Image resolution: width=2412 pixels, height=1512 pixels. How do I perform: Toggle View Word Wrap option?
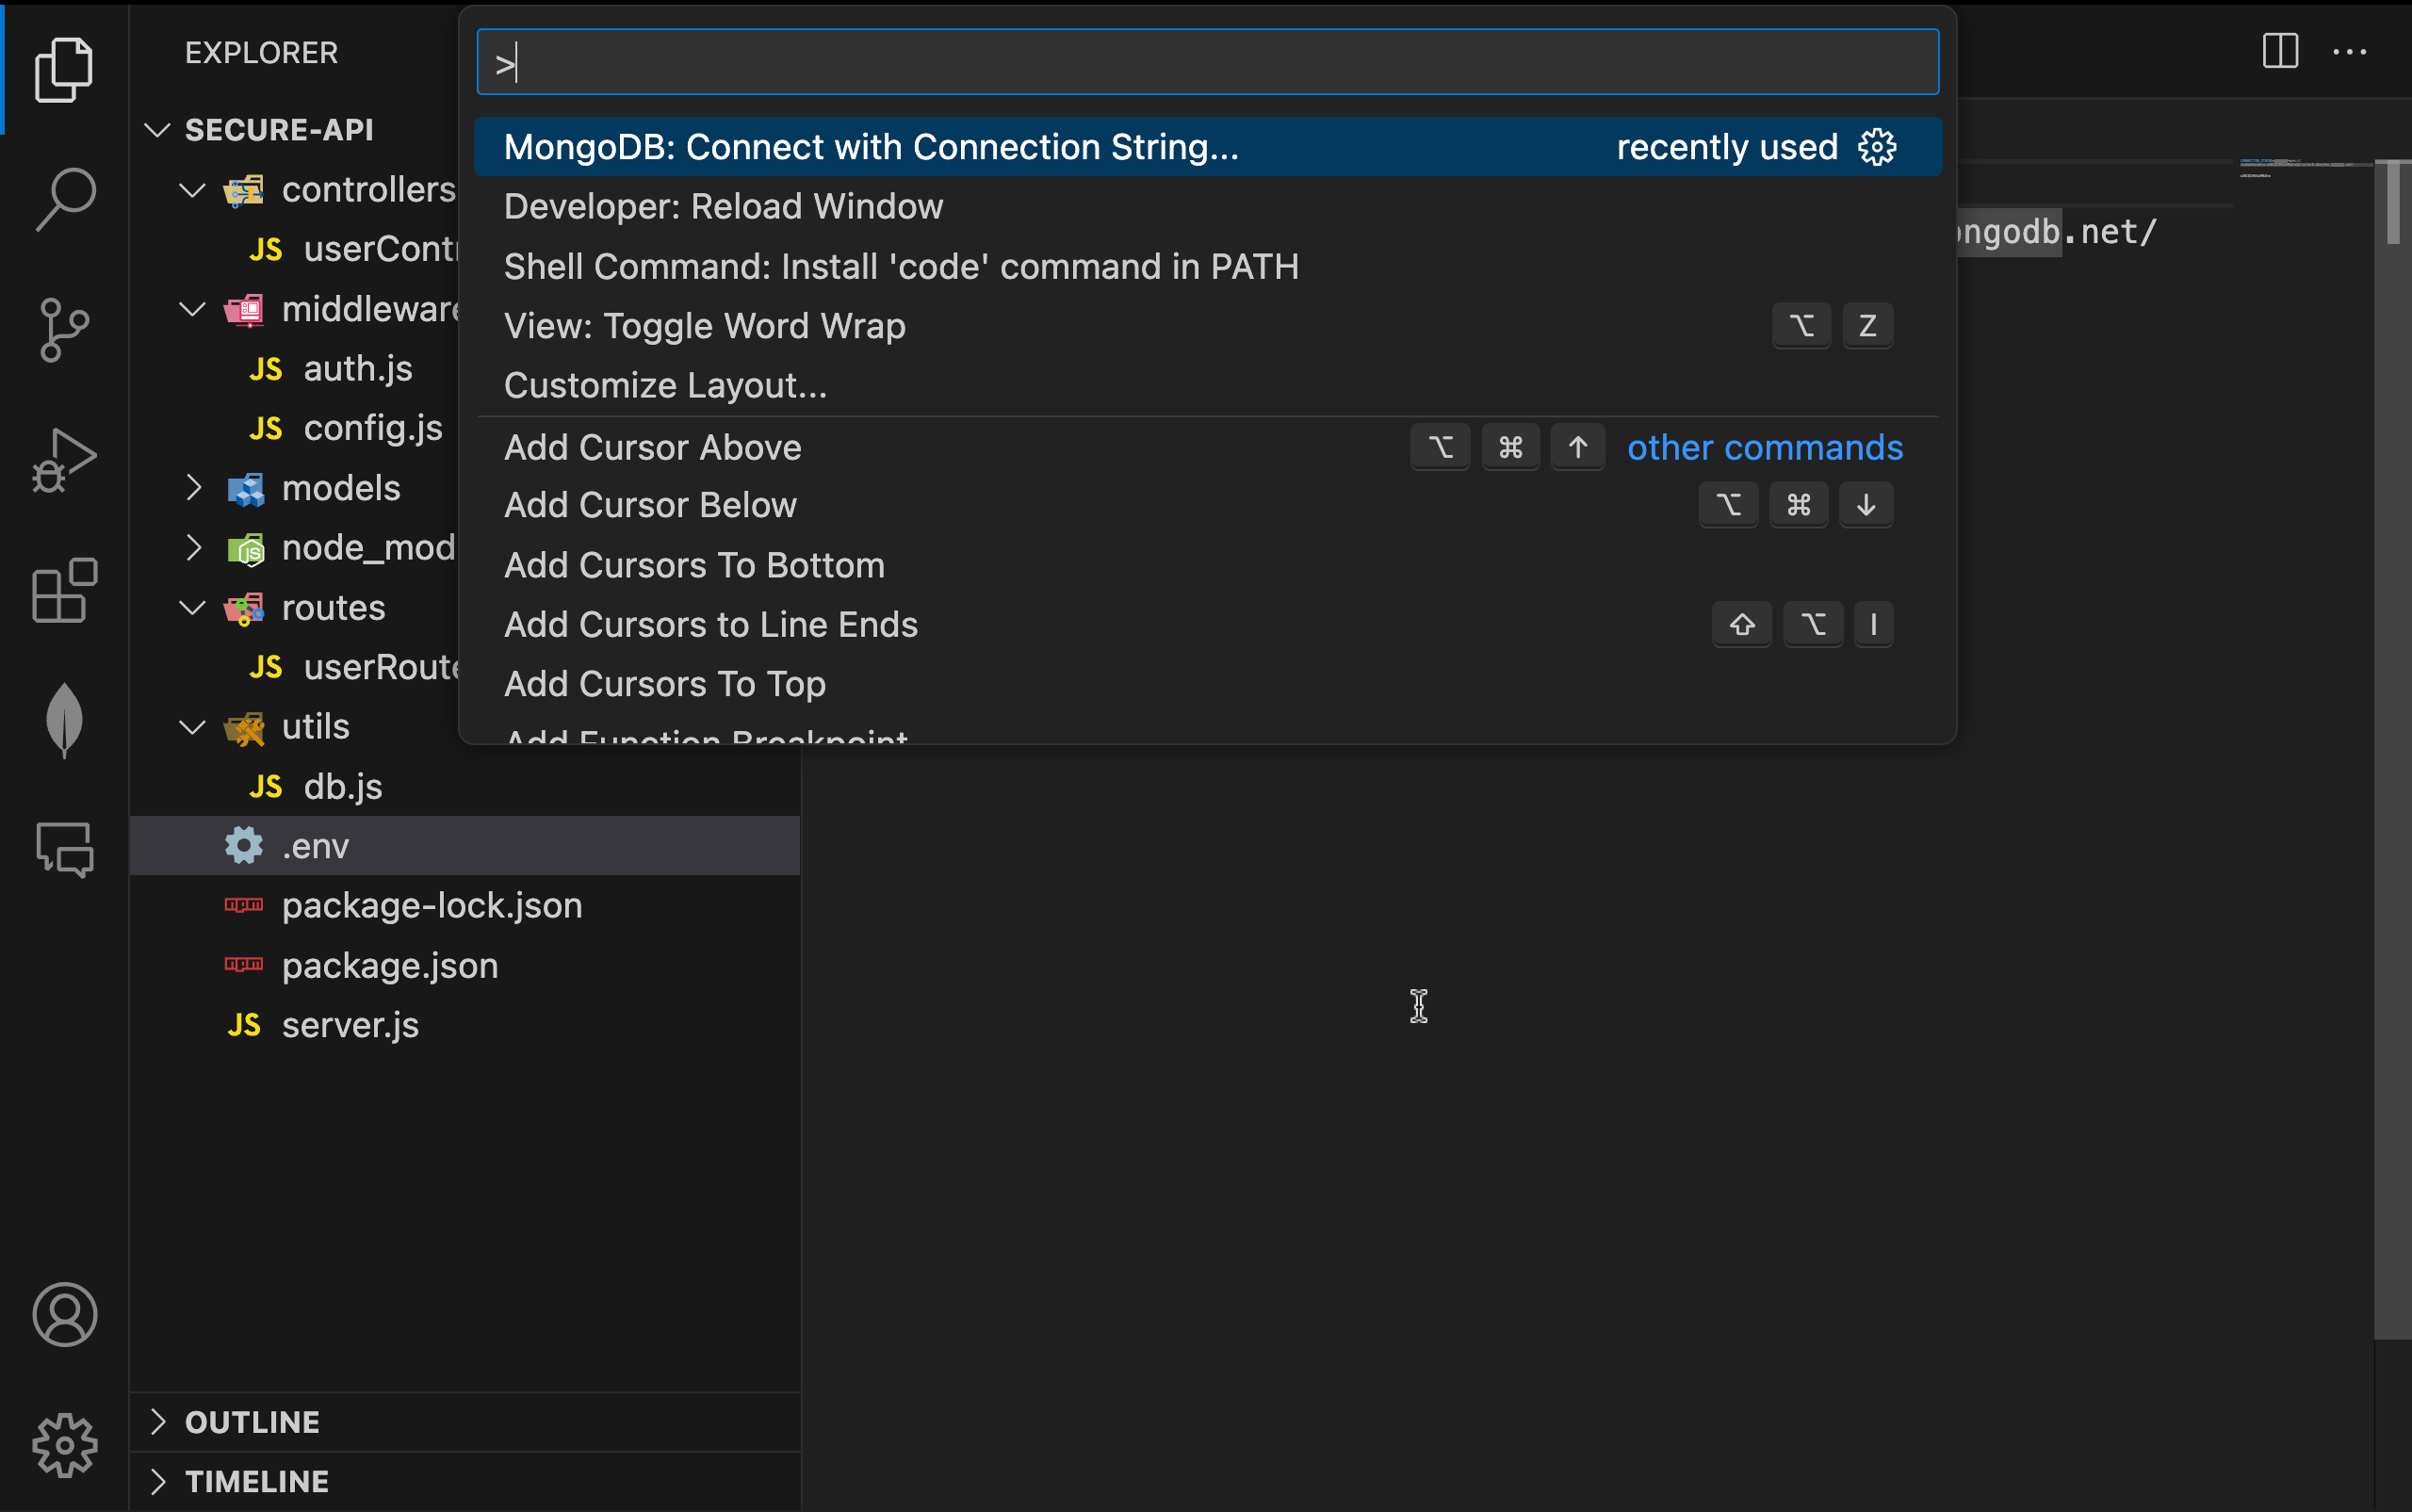(704, 326)
